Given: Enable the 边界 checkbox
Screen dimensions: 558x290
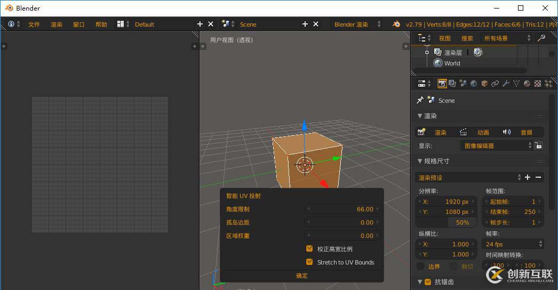Looking at the screenshot, I should pyautogui.click(x=420, y=266).
